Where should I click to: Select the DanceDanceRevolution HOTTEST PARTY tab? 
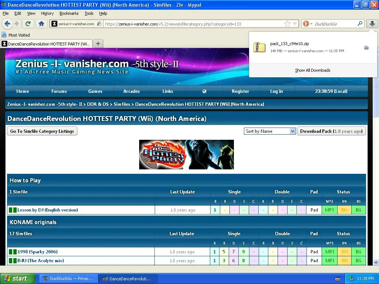(x=46, y=44)
